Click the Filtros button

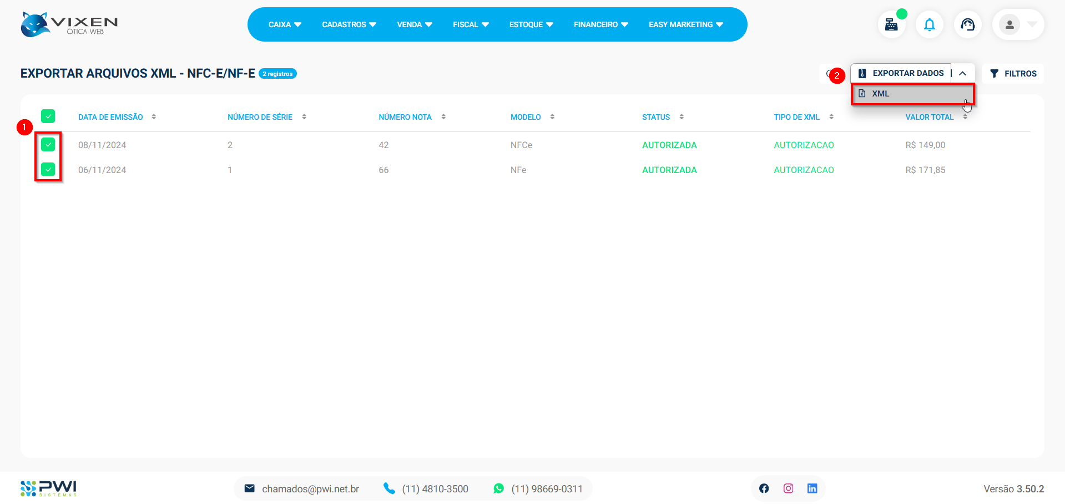(x=1013, y=74)
